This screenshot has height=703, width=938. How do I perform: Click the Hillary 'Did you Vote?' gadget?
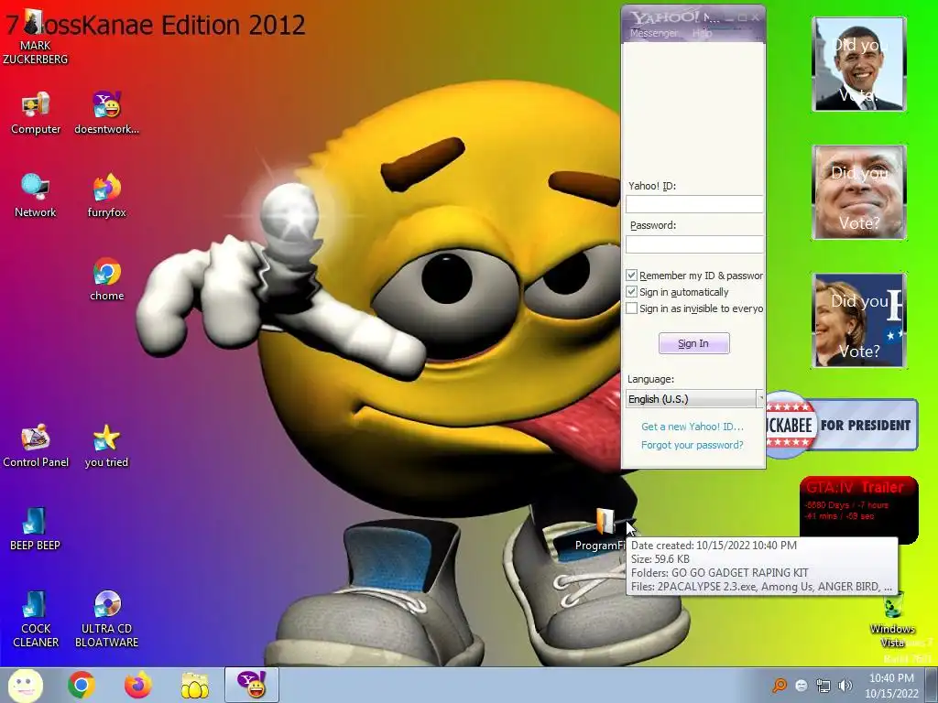pyautogui.click(x=859, y=320)
